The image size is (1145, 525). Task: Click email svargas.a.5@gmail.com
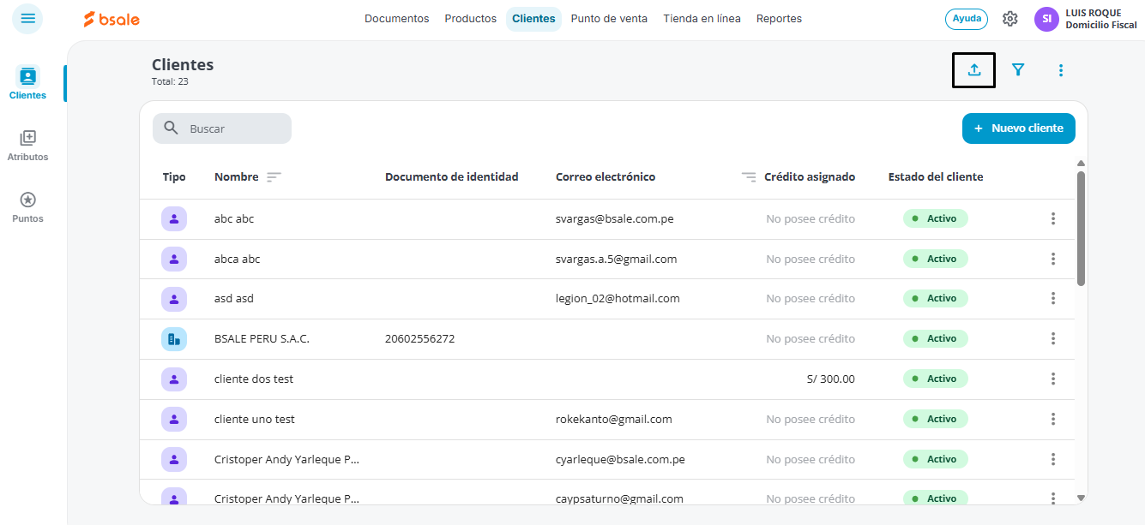(x=616, y=259)
